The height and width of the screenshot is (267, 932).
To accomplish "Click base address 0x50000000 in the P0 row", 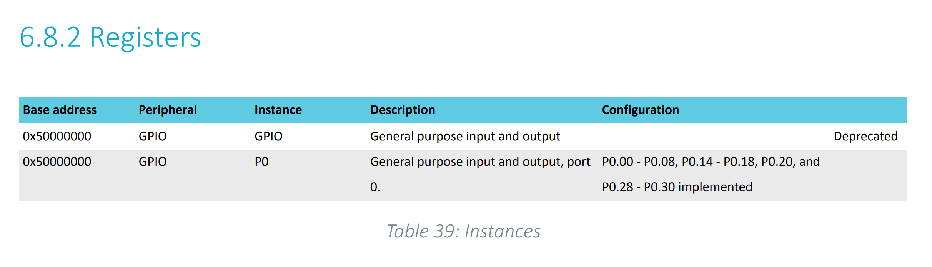I will [x=57, y=162].
